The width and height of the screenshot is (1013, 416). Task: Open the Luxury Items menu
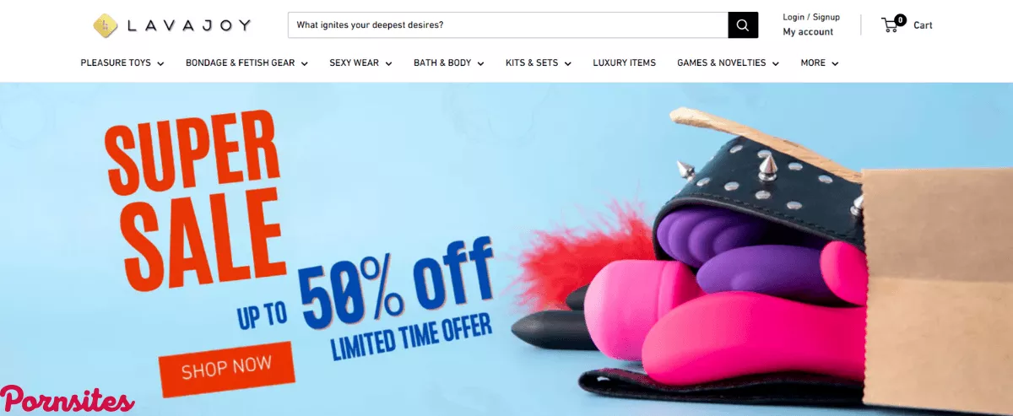tap(624, 62)
